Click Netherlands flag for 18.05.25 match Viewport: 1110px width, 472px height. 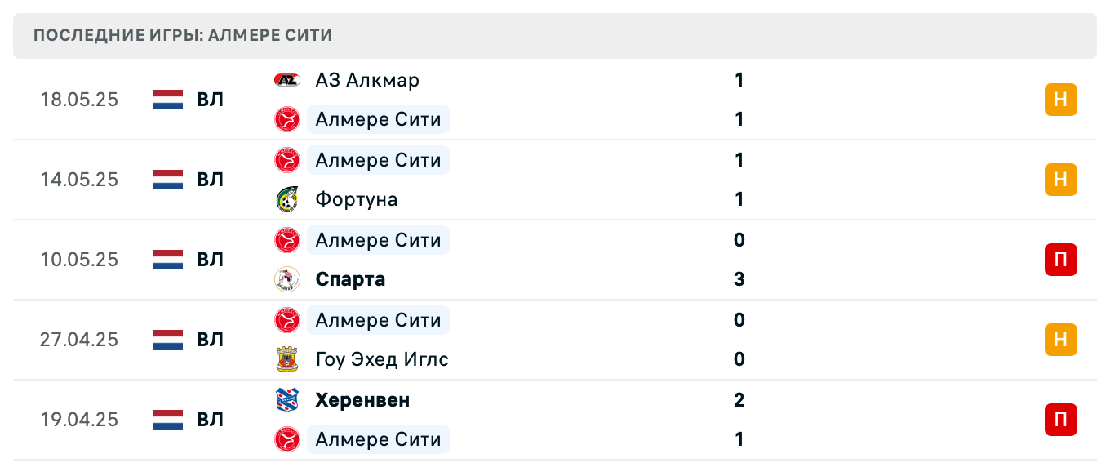168,100
